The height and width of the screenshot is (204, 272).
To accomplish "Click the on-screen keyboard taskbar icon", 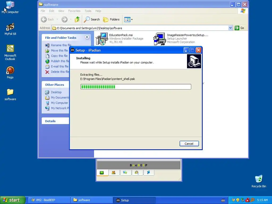I will pos(223,200).
